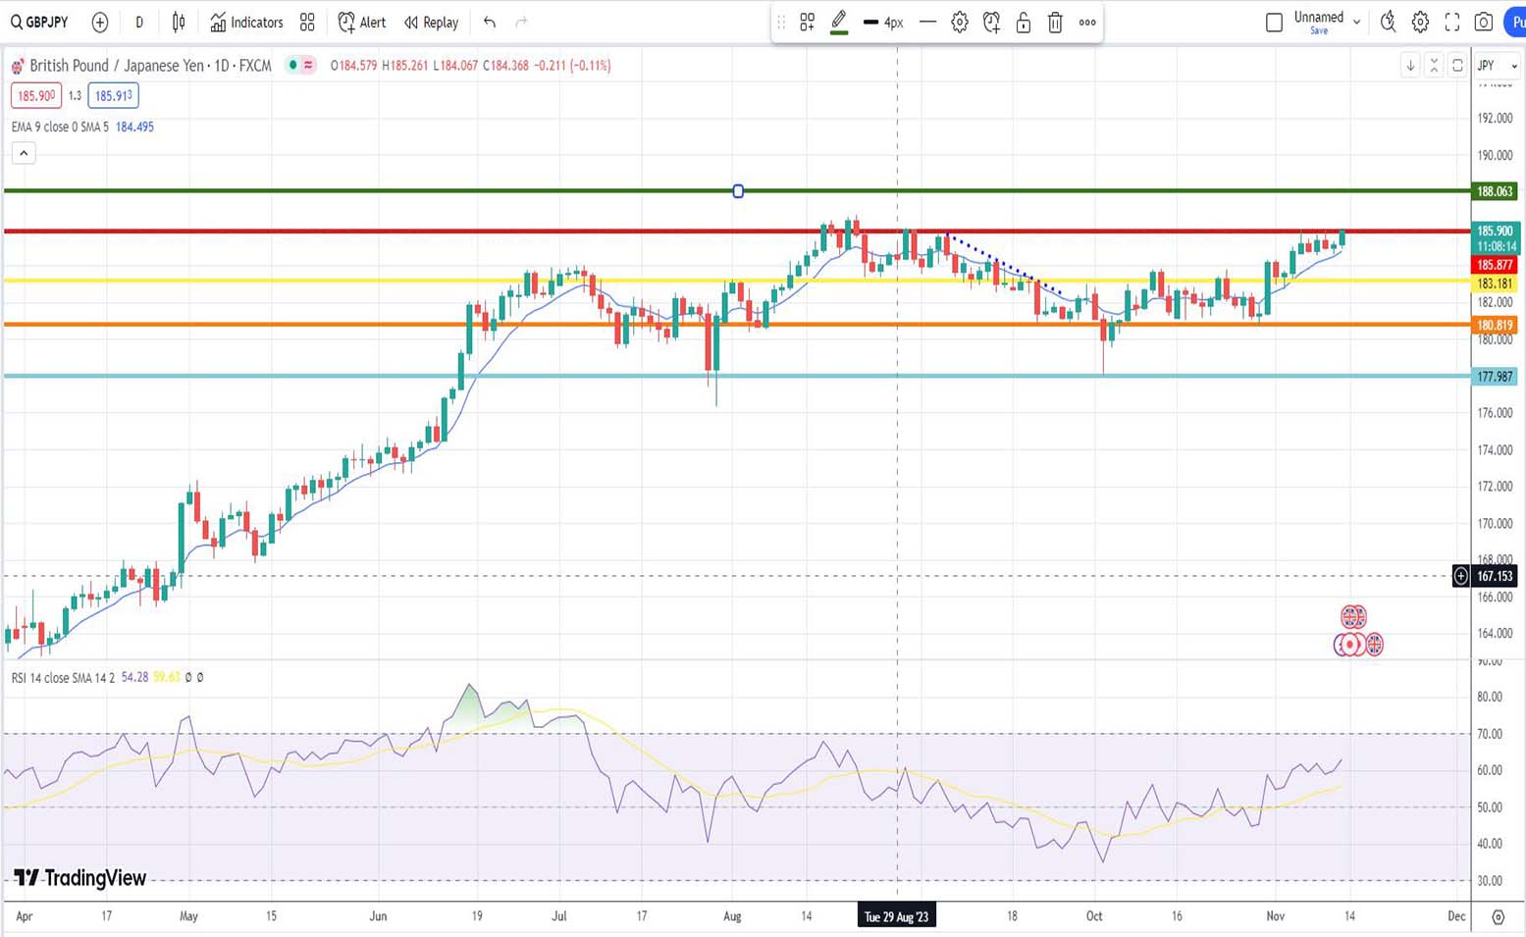
Task: Change line color with the pencil swatch
Action: pos(839,22)
